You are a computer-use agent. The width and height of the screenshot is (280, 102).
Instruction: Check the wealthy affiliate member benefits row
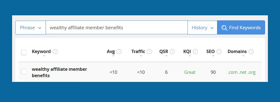tap(24, 72)
